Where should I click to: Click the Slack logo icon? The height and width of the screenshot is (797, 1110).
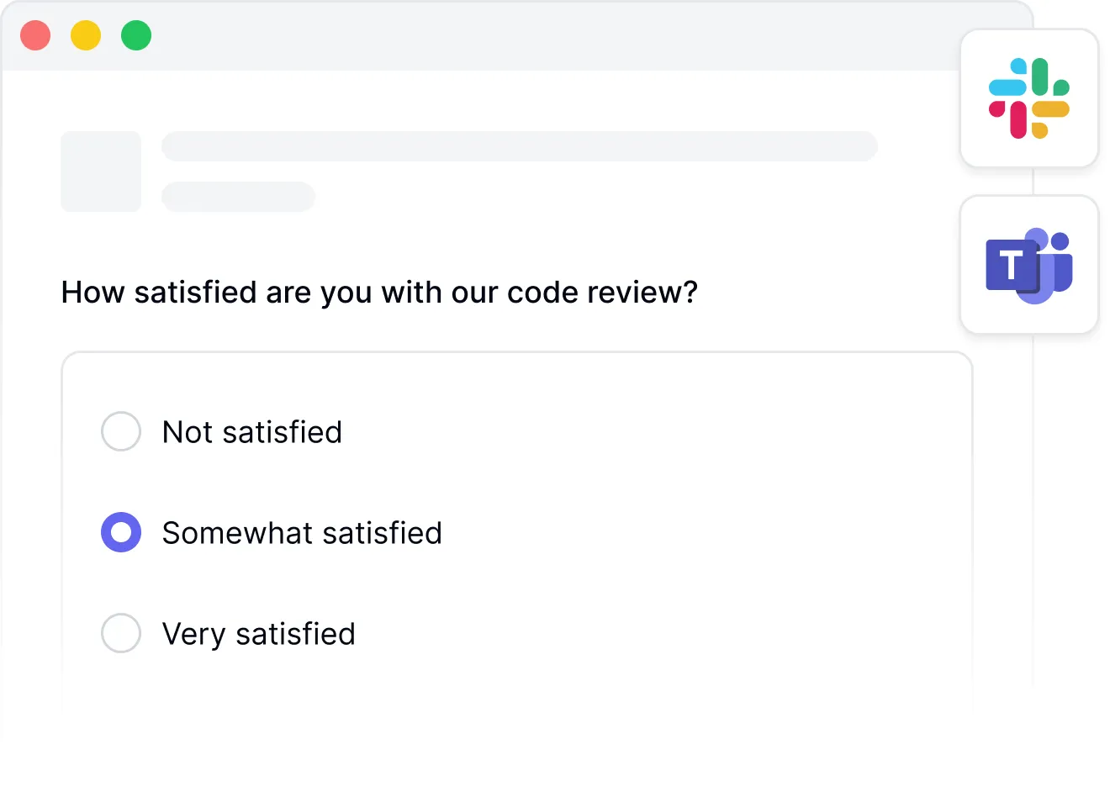coord(1028,98)
